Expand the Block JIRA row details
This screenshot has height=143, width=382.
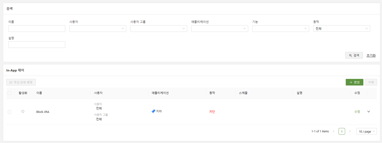coord(368,112)
